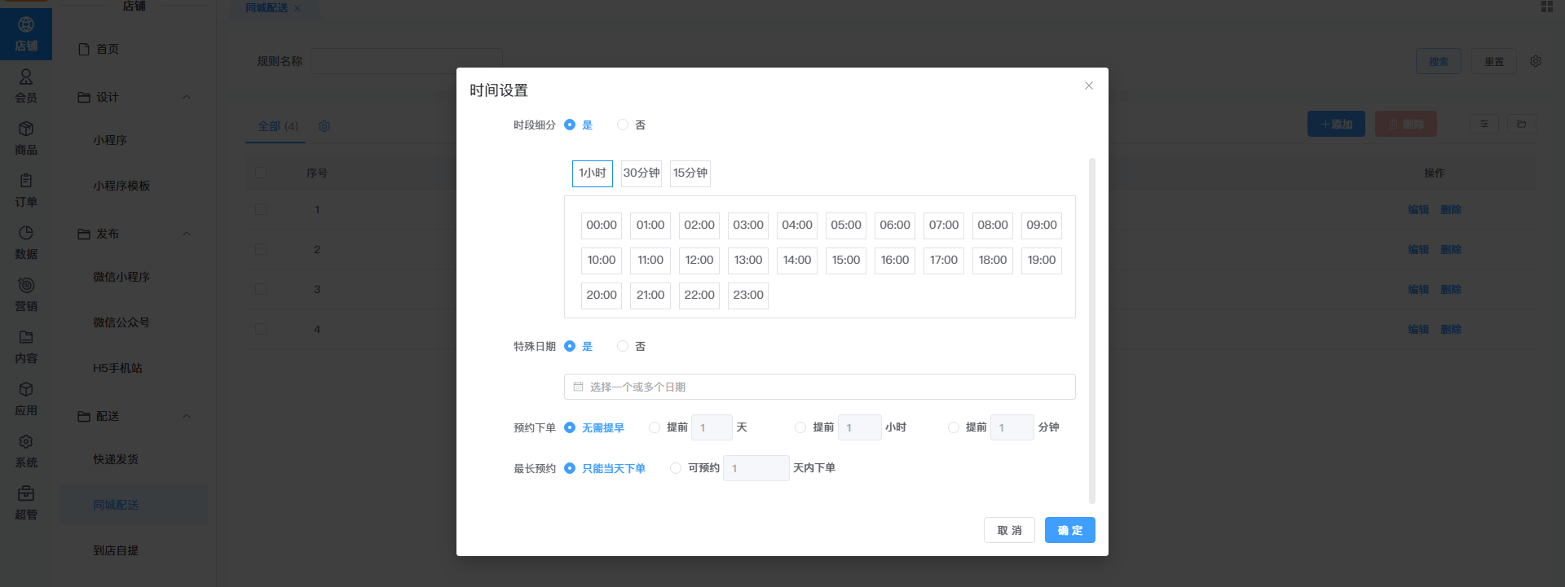The width and height of the screenshot is (1565, 587).
Task: Close the 时间设置 dialog with the X
Action: click(x=1088, y=85)
